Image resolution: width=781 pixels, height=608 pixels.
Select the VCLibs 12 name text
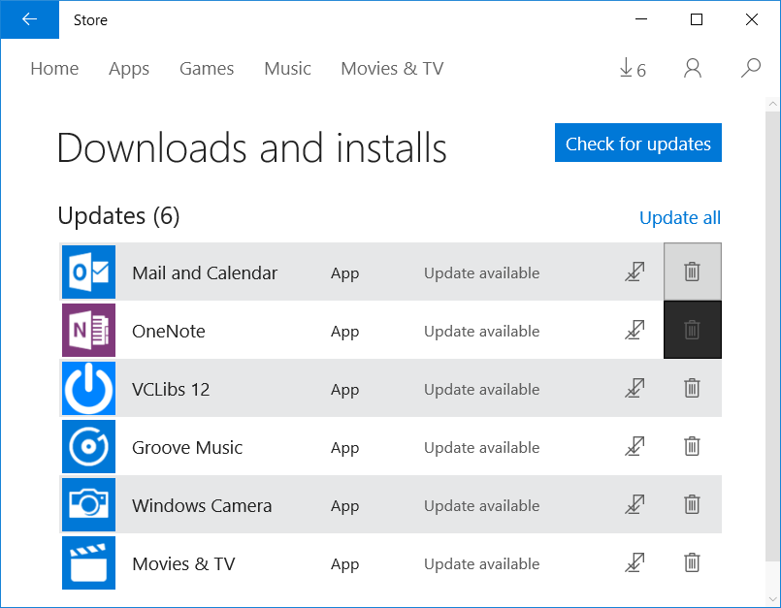click(x=171, y=390)
